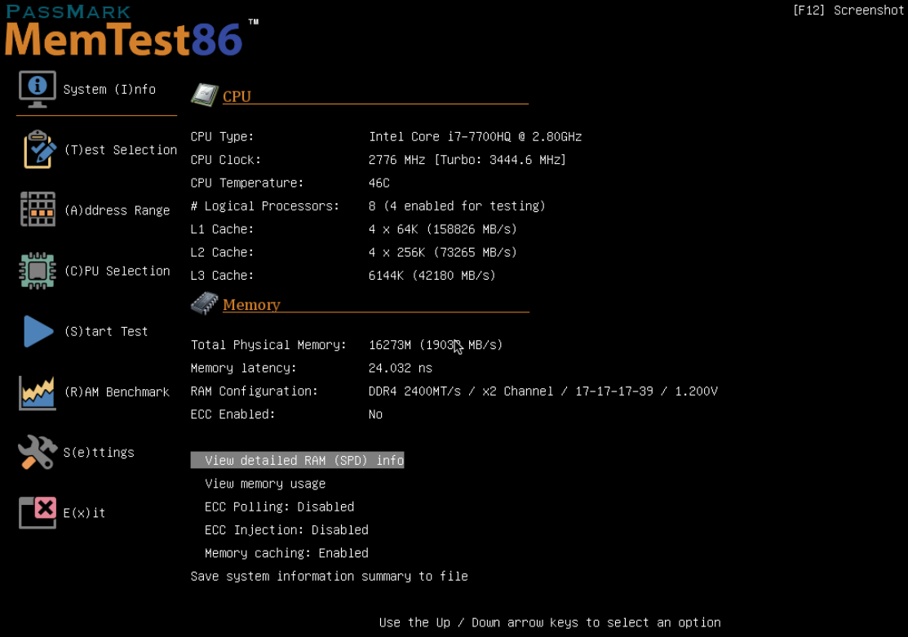Click the Memory latency: label

click(243, 369)
